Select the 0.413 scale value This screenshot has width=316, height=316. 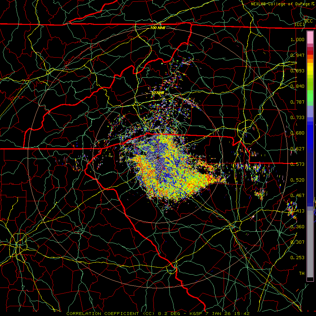[x=297, y=211]
